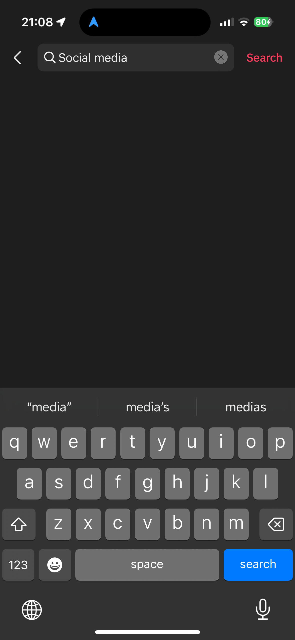
Task: Start dictation with the microphone icon
Action: click(x=263, y=609)
